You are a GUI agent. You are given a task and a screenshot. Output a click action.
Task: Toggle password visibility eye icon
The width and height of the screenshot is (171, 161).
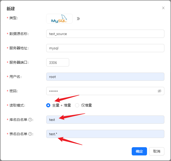coord(160,91)
